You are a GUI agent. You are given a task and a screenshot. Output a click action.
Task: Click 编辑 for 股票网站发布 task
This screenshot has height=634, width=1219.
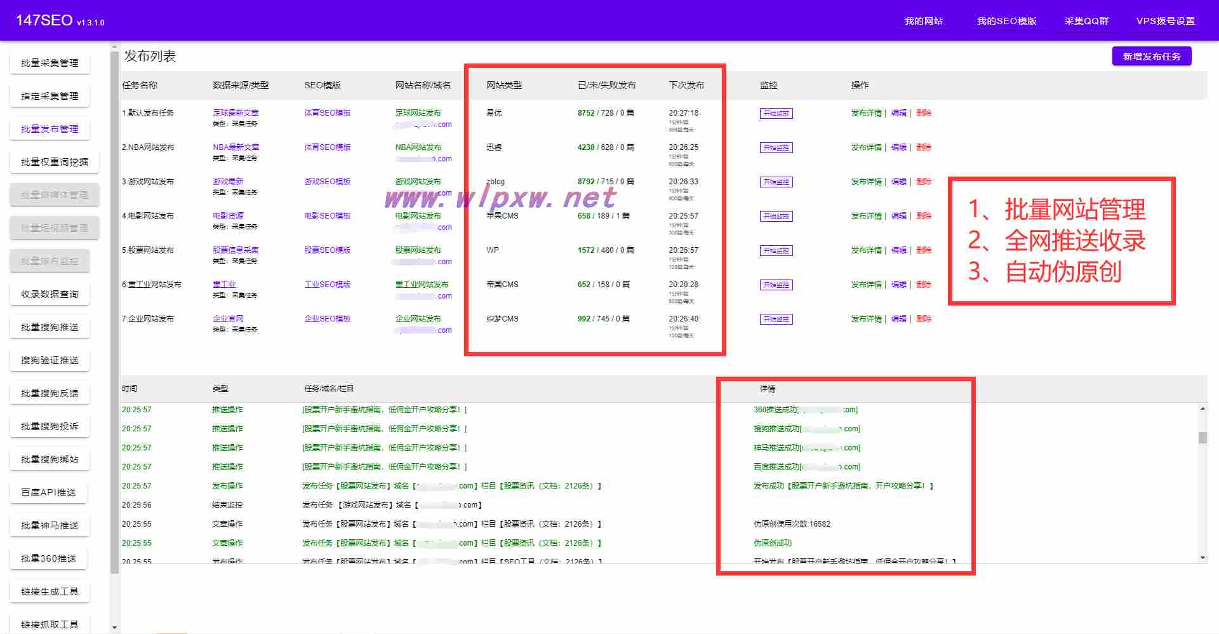[x=898, y=250]
